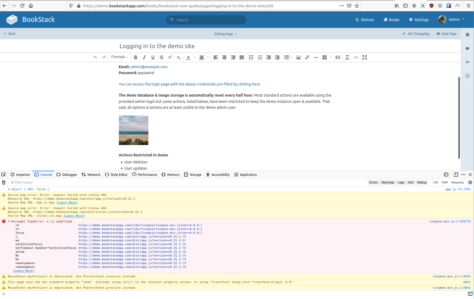Insert a hyperlink using the link icon
This screenshot has height=299, width=474.
[307, 57]
